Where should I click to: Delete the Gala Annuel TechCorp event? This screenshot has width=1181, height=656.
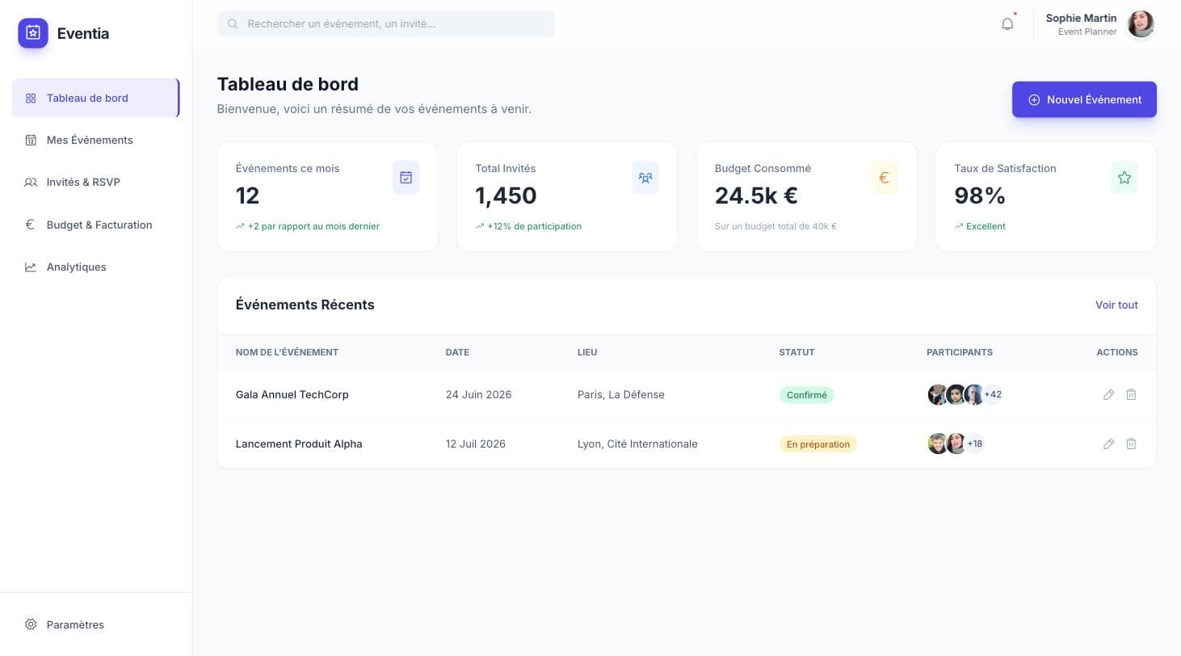tap(1131, 395)
